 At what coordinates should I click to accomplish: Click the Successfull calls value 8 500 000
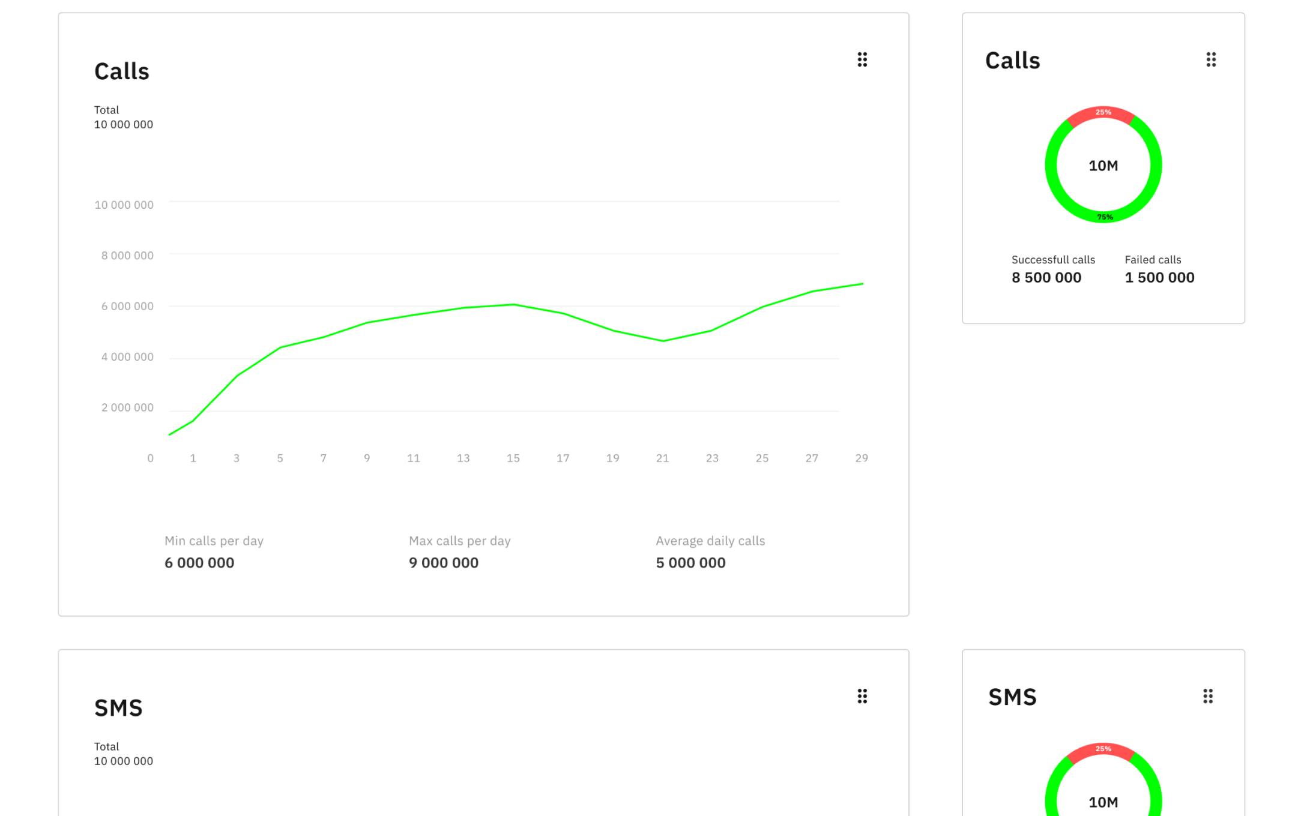[x=1046, y=277]
